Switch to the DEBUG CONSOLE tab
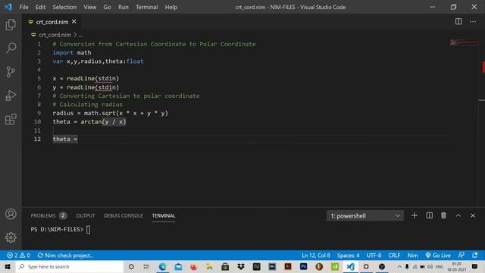 123,215
